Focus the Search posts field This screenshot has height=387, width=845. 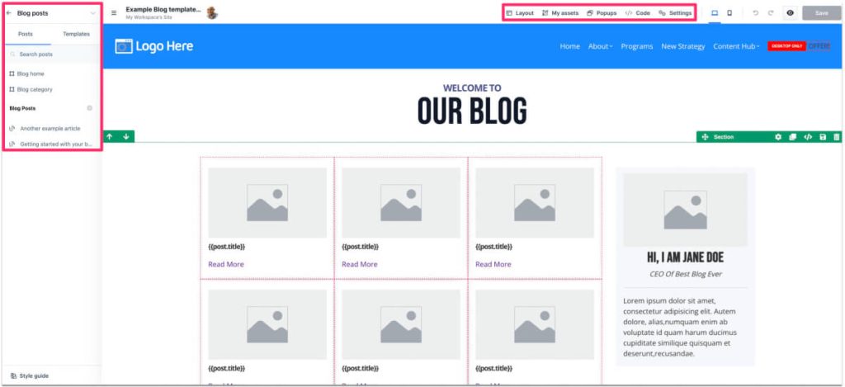pyautogui.click(x=52, y=54)
